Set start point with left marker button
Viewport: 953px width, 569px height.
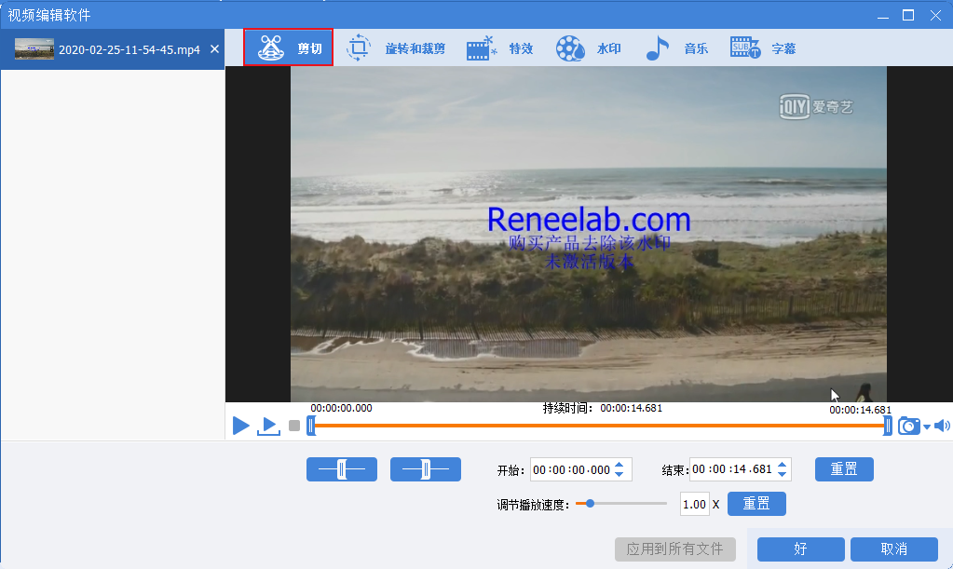(342, 469)
